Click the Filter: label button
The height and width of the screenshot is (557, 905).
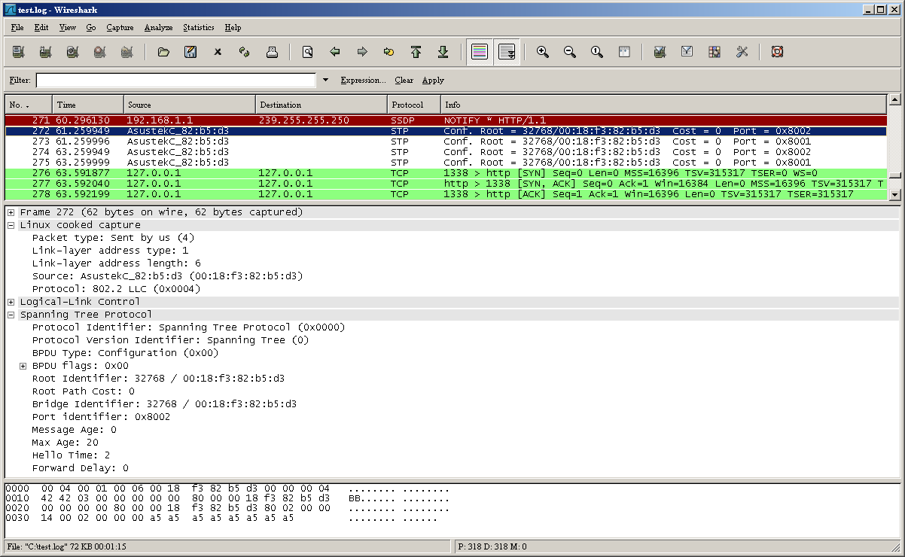pyautogui.click(x=20, y=80)
